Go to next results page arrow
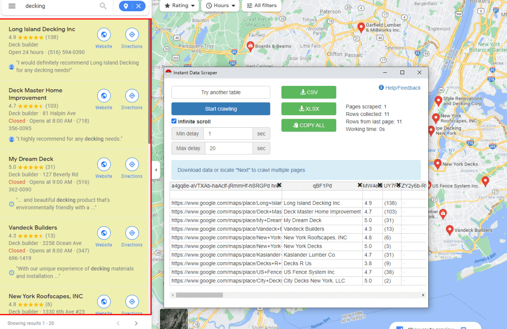Screen dimensions: 507x329 [136, 323]
